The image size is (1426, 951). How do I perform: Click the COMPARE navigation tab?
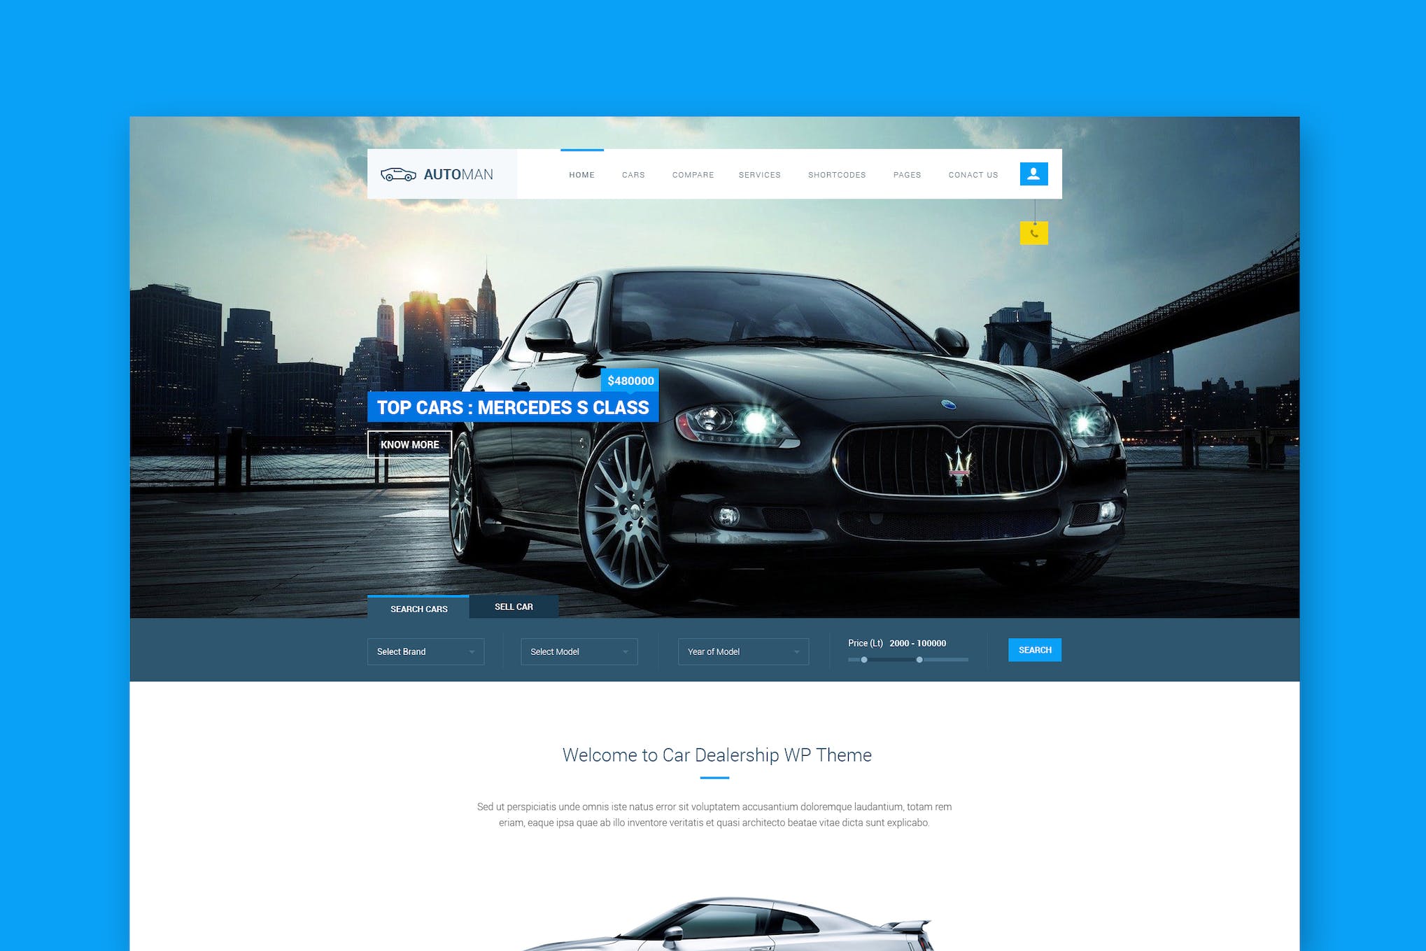(692, 174)
